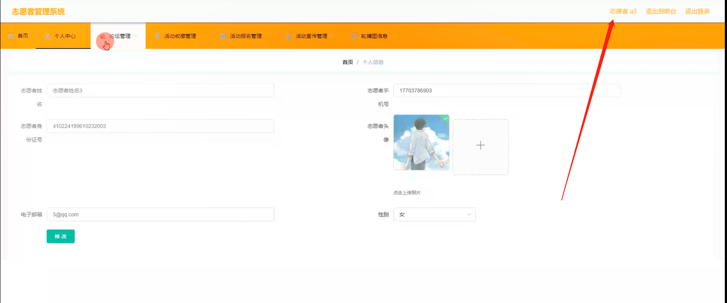Click the 志愿者姓名 input field
Image resolution: width=727 pixels, height=303 pixels.
point(160,91)
